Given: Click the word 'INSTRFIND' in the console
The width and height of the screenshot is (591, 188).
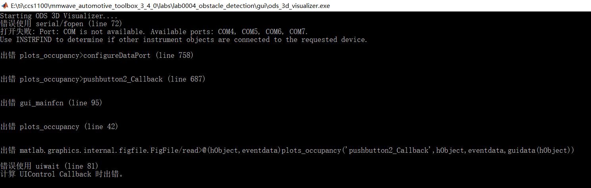Looking at the screenshot, I should pyautogui.click(x=34, y=40).
